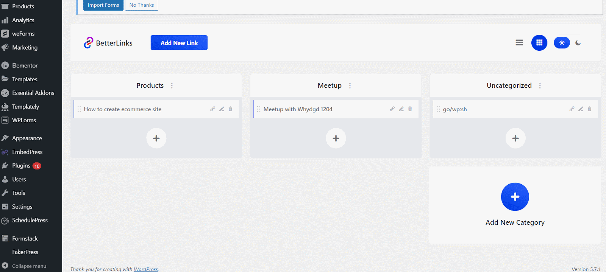Open Products category options menu
Viewport: 606px width, 272px height.
coord(172,85)
